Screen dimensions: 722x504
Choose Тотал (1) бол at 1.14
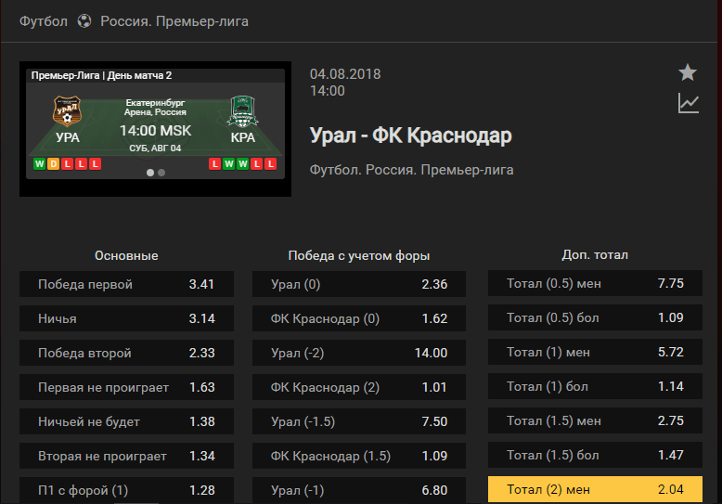596,386
